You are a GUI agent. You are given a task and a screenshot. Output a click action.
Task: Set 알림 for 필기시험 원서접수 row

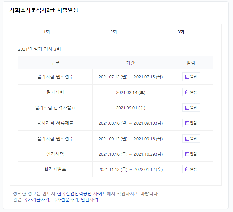coord(191,77)
